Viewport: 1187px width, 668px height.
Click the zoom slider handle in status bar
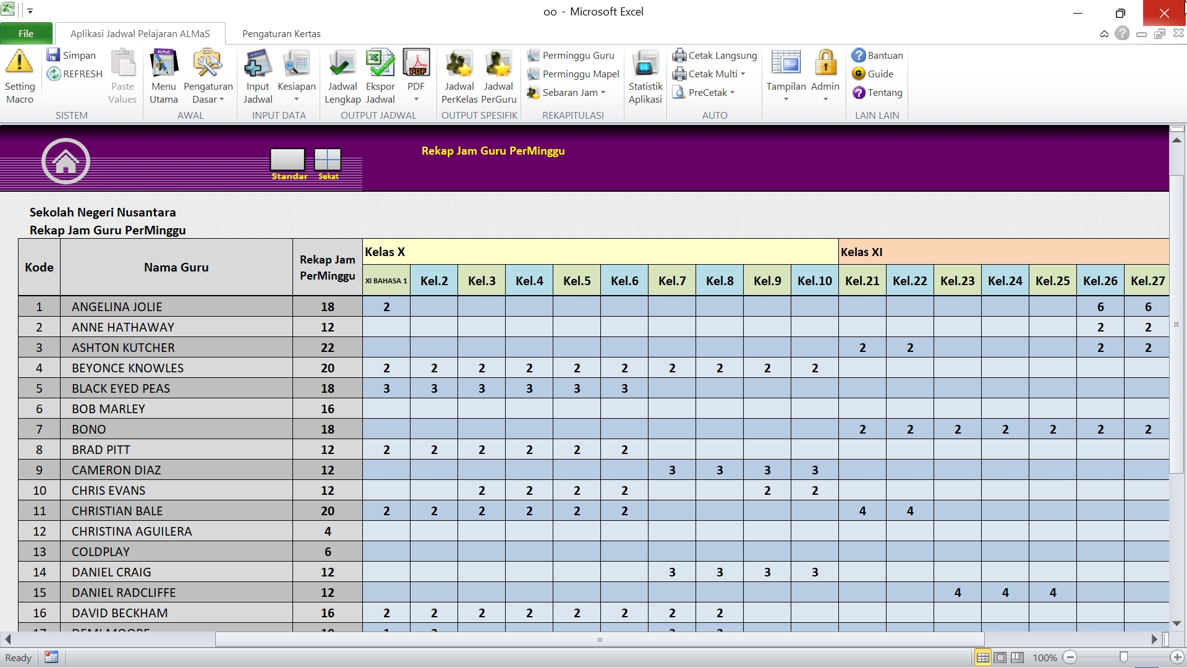coord(1123,657)
